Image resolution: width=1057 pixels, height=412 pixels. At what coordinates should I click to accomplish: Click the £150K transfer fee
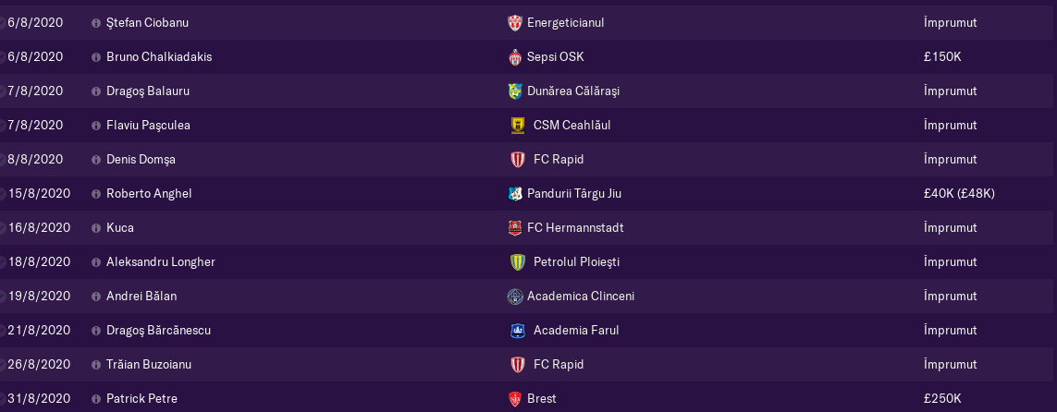(x=942, y=57)
